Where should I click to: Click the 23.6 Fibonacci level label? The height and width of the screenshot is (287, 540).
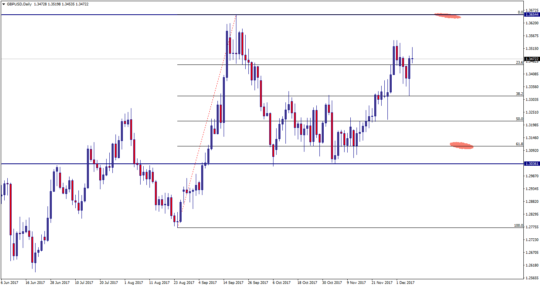point(519,62)
